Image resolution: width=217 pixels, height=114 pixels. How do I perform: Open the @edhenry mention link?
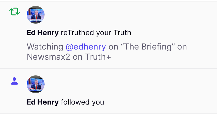pyautogui.click(x=86, y=47)
